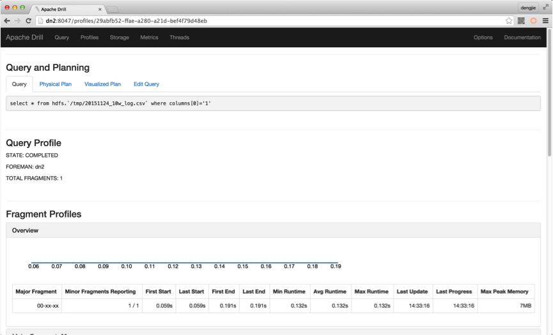Screen dimensions: 553x335
Task: Bookmark page with the star icon
Action: [x=508, y=21]
